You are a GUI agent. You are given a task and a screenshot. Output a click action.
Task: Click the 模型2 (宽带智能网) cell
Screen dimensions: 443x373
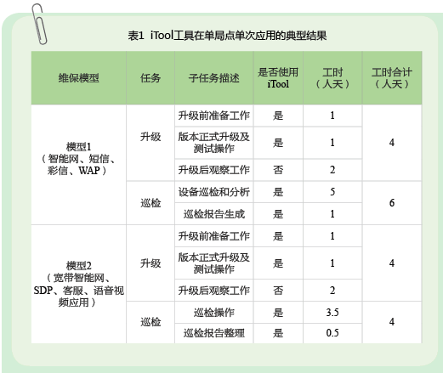pyautogui.click(x=78, y=285)
